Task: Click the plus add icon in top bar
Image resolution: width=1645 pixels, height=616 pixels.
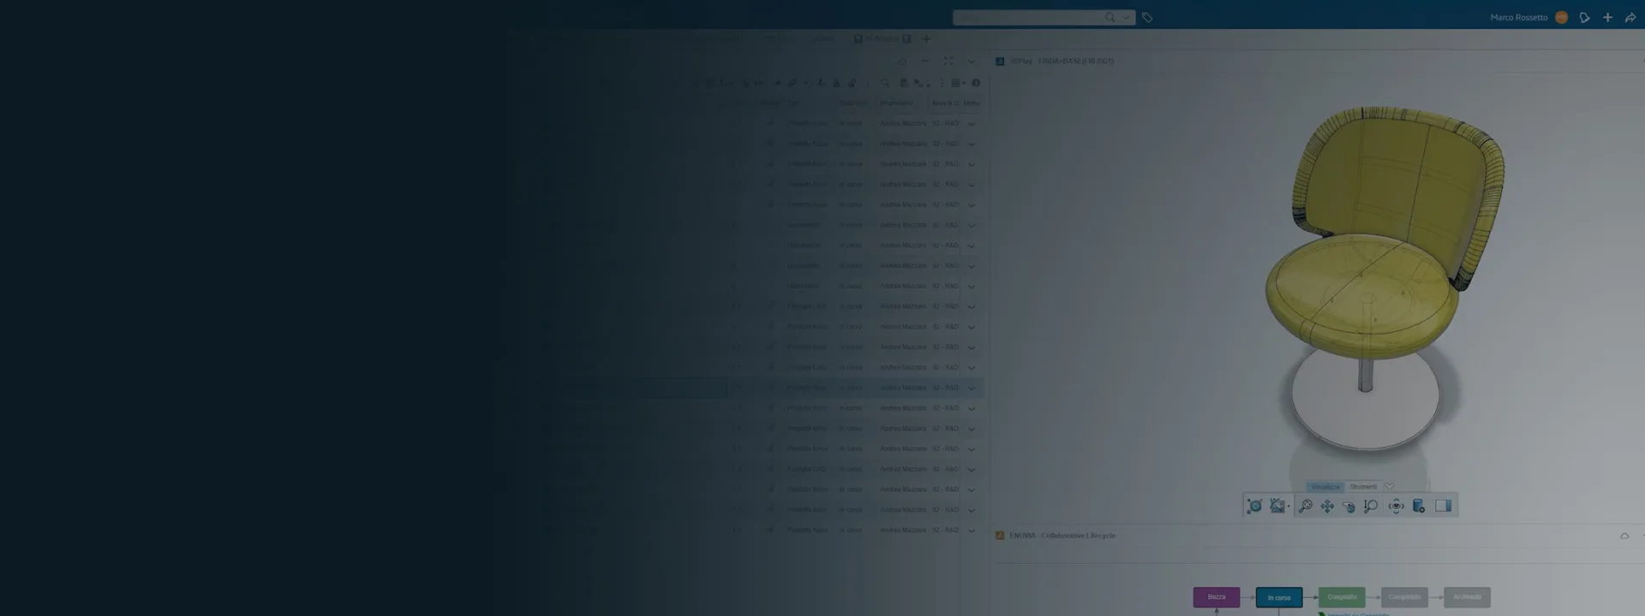Action: point(1607,18)
